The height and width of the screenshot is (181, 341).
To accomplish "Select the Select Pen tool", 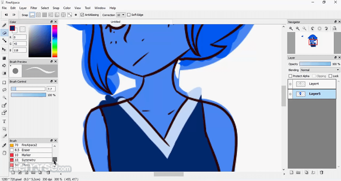I will tap(4, 105).
